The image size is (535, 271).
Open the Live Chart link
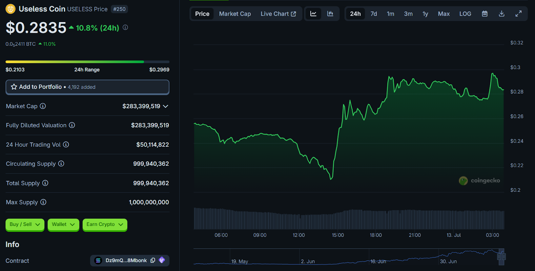click(x=278, y=14)
